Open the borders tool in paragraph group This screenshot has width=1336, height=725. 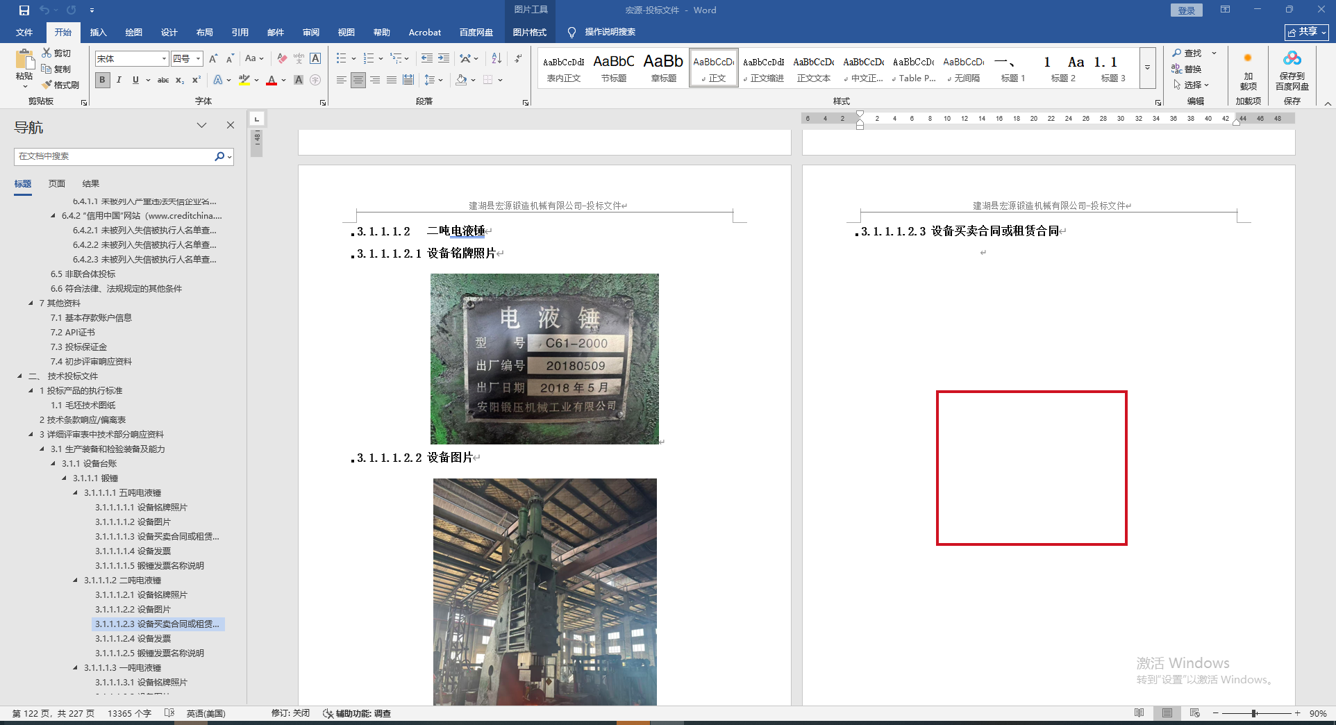point(488,80)
